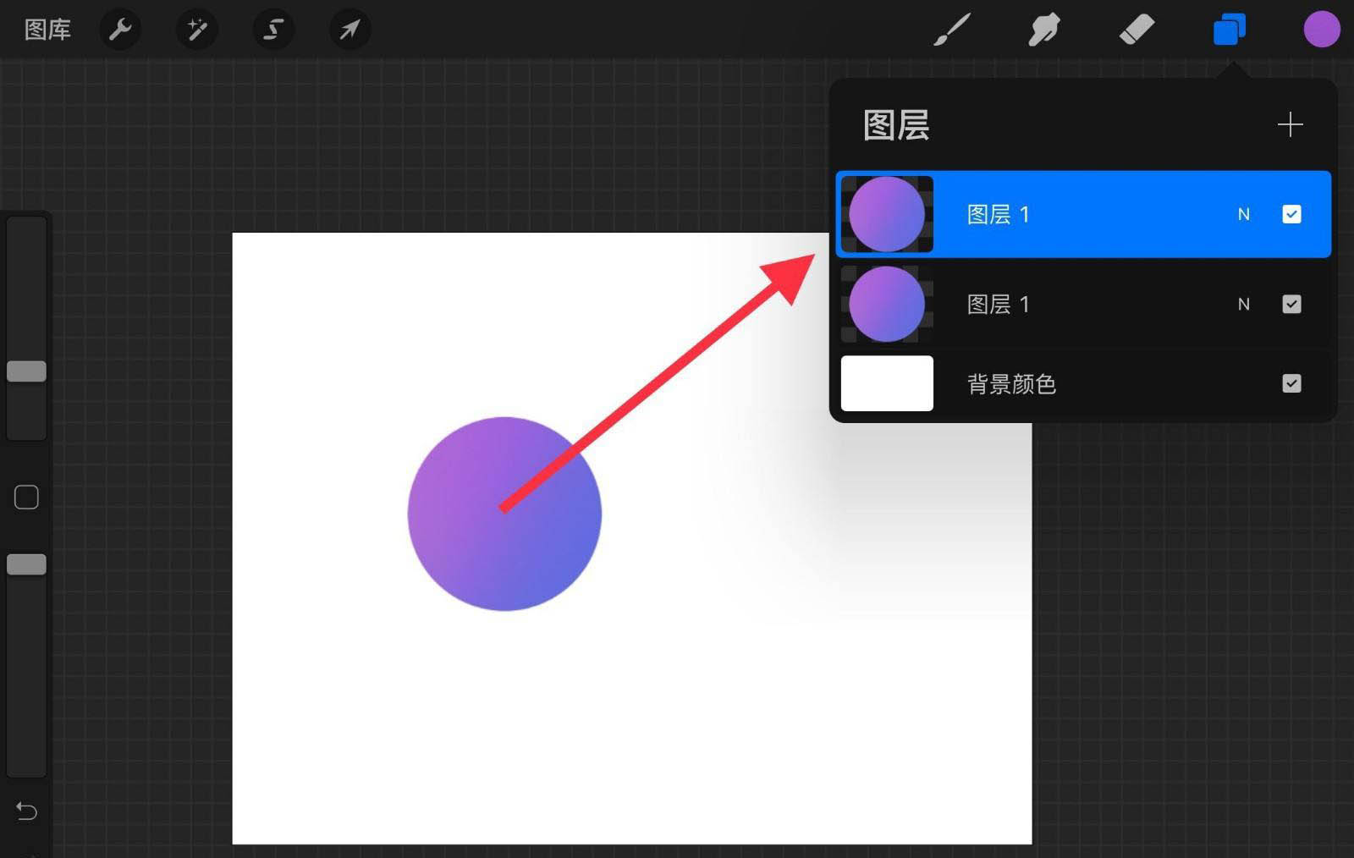Go to 图库 gallery
Screen dimensions: 1354x858
[47, 30]
